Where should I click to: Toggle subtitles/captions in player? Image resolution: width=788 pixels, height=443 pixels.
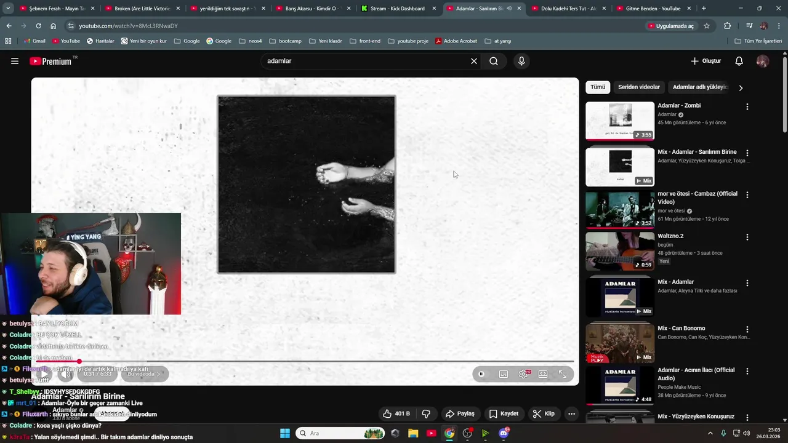click(x=504, y=373)
